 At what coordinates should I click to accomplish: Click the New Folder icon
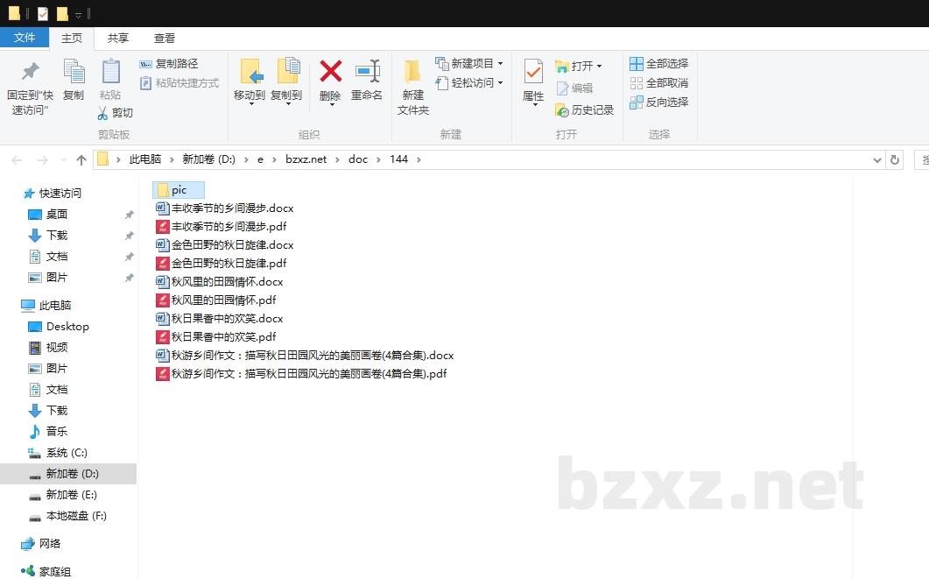(412, 72)
